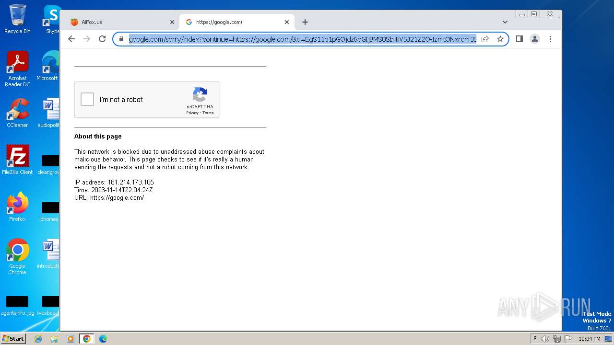Open the reCAPTCHA Terms link
This screenshot has width=614, height=345.
pos(208,113)
